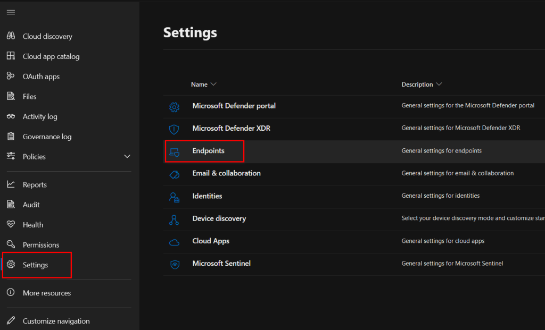Open the Cloud Apps settings row

(x=211, y=241)
